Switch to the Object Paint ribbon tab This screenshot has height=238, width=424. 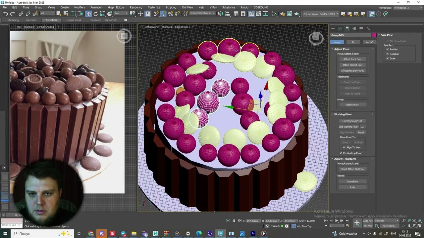(74, 20)
